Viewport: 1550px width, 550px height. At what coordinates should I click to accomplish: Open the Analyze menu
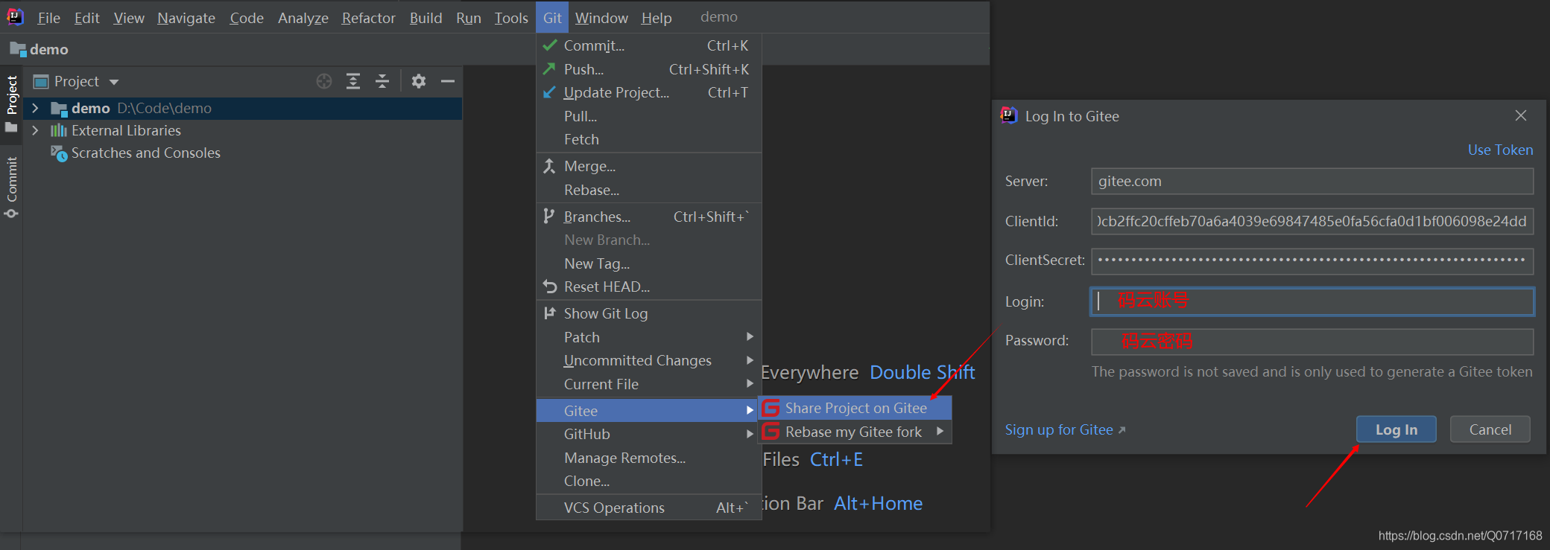click(303, 18)
